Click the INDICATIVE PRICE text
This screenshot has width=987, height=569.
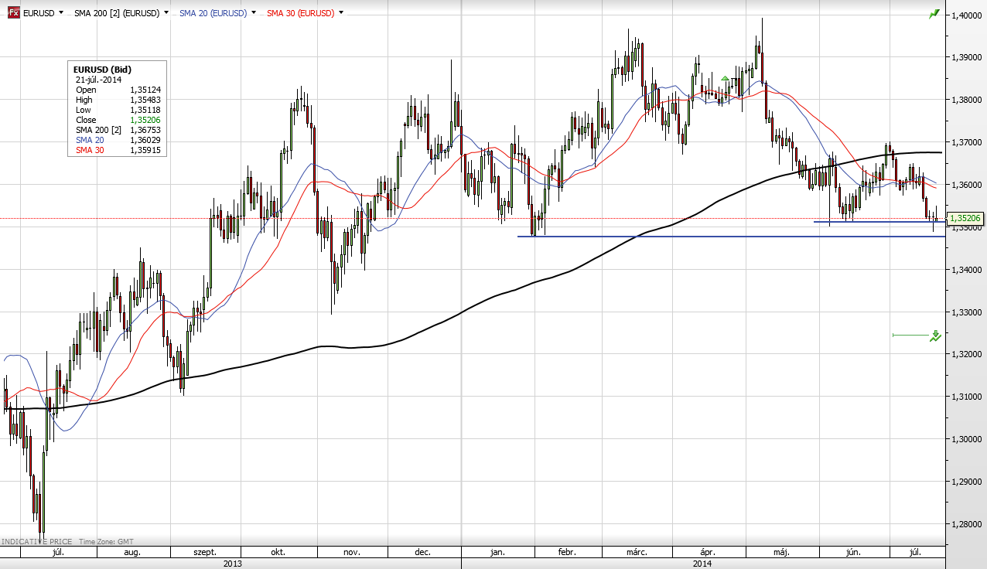pyautogui.click(x=36, y=542)
